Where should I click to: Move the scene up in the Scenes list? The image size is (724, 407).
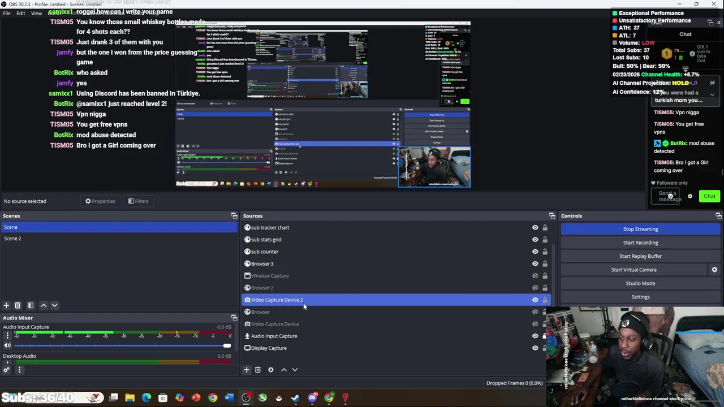pos(44,305)
